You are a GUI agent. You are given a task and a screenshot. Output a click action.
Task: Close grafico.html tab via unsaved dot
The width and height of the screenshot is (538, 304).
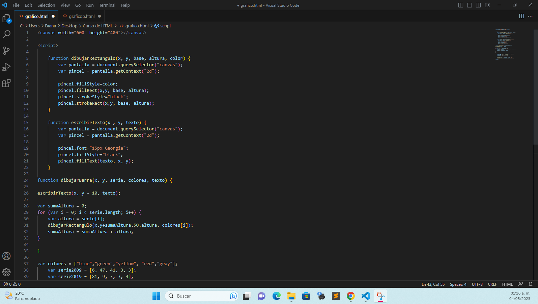click(53, 16)
